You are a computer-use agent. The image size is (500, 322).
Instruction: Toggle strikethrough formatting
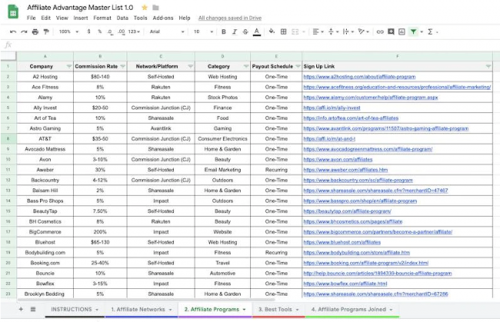tap(245, 32)
